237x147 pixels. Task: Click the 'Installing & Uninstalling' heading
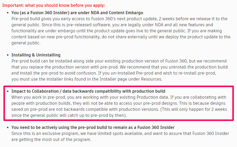[x=36, y=55]
